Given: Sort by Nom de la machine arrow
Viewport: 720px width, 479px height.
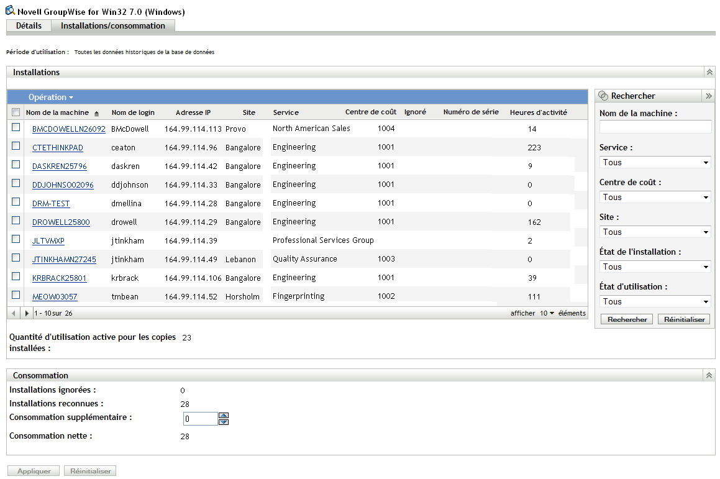Looking at the screenshot, I should coord(96,114).
